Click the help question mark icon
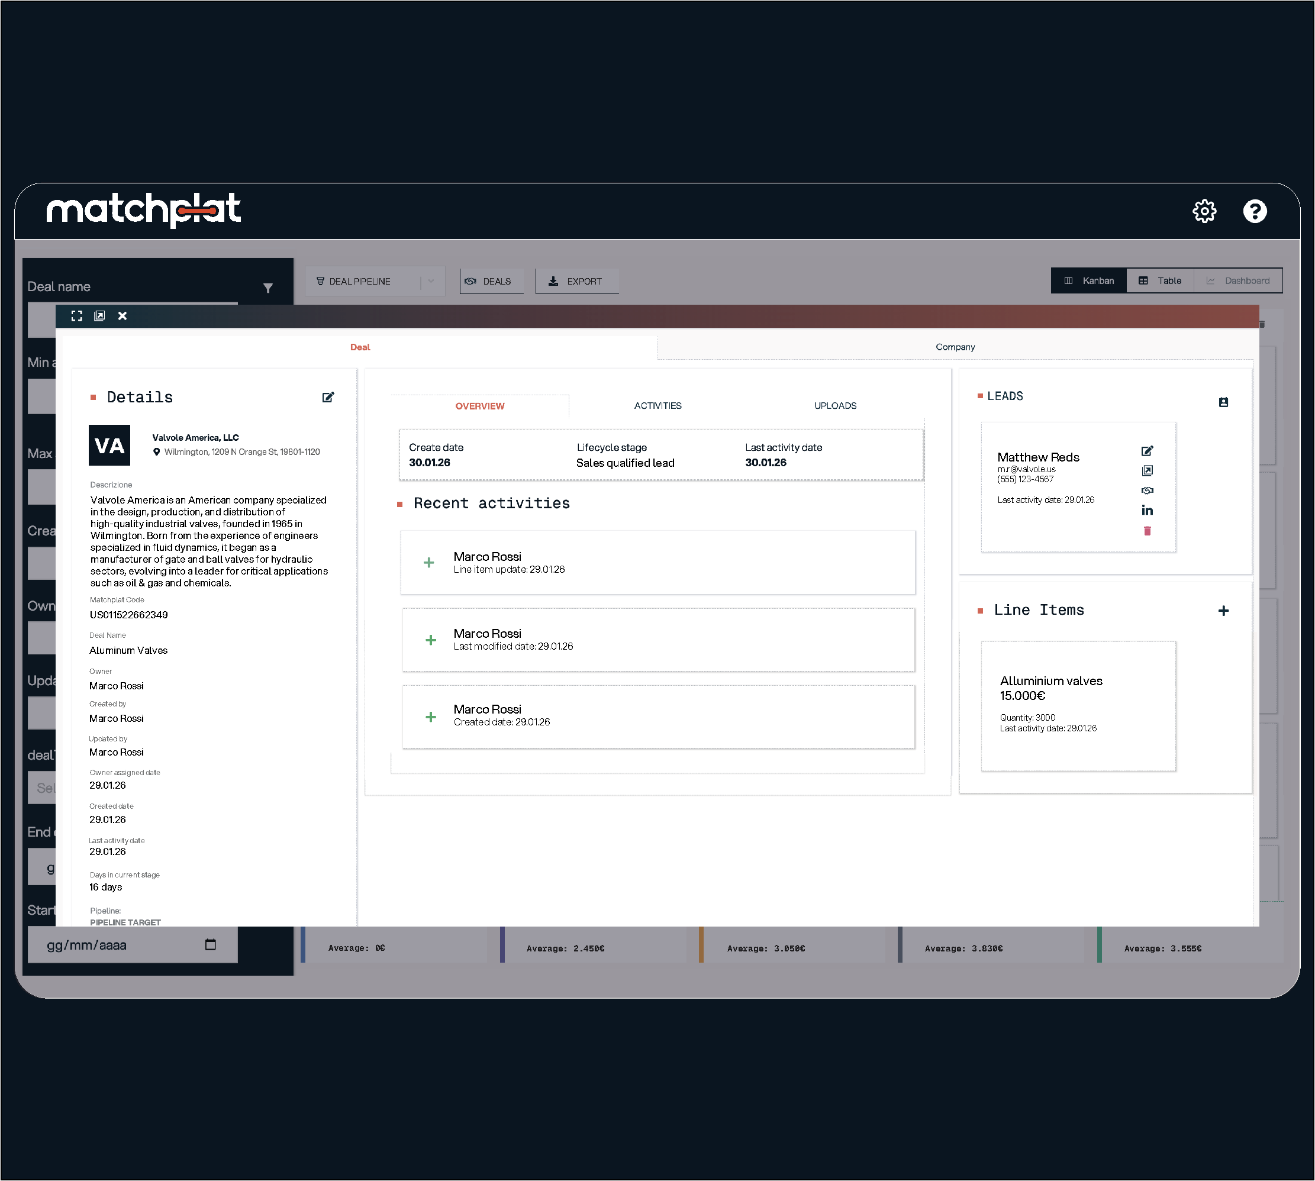 pos(1254,211)
